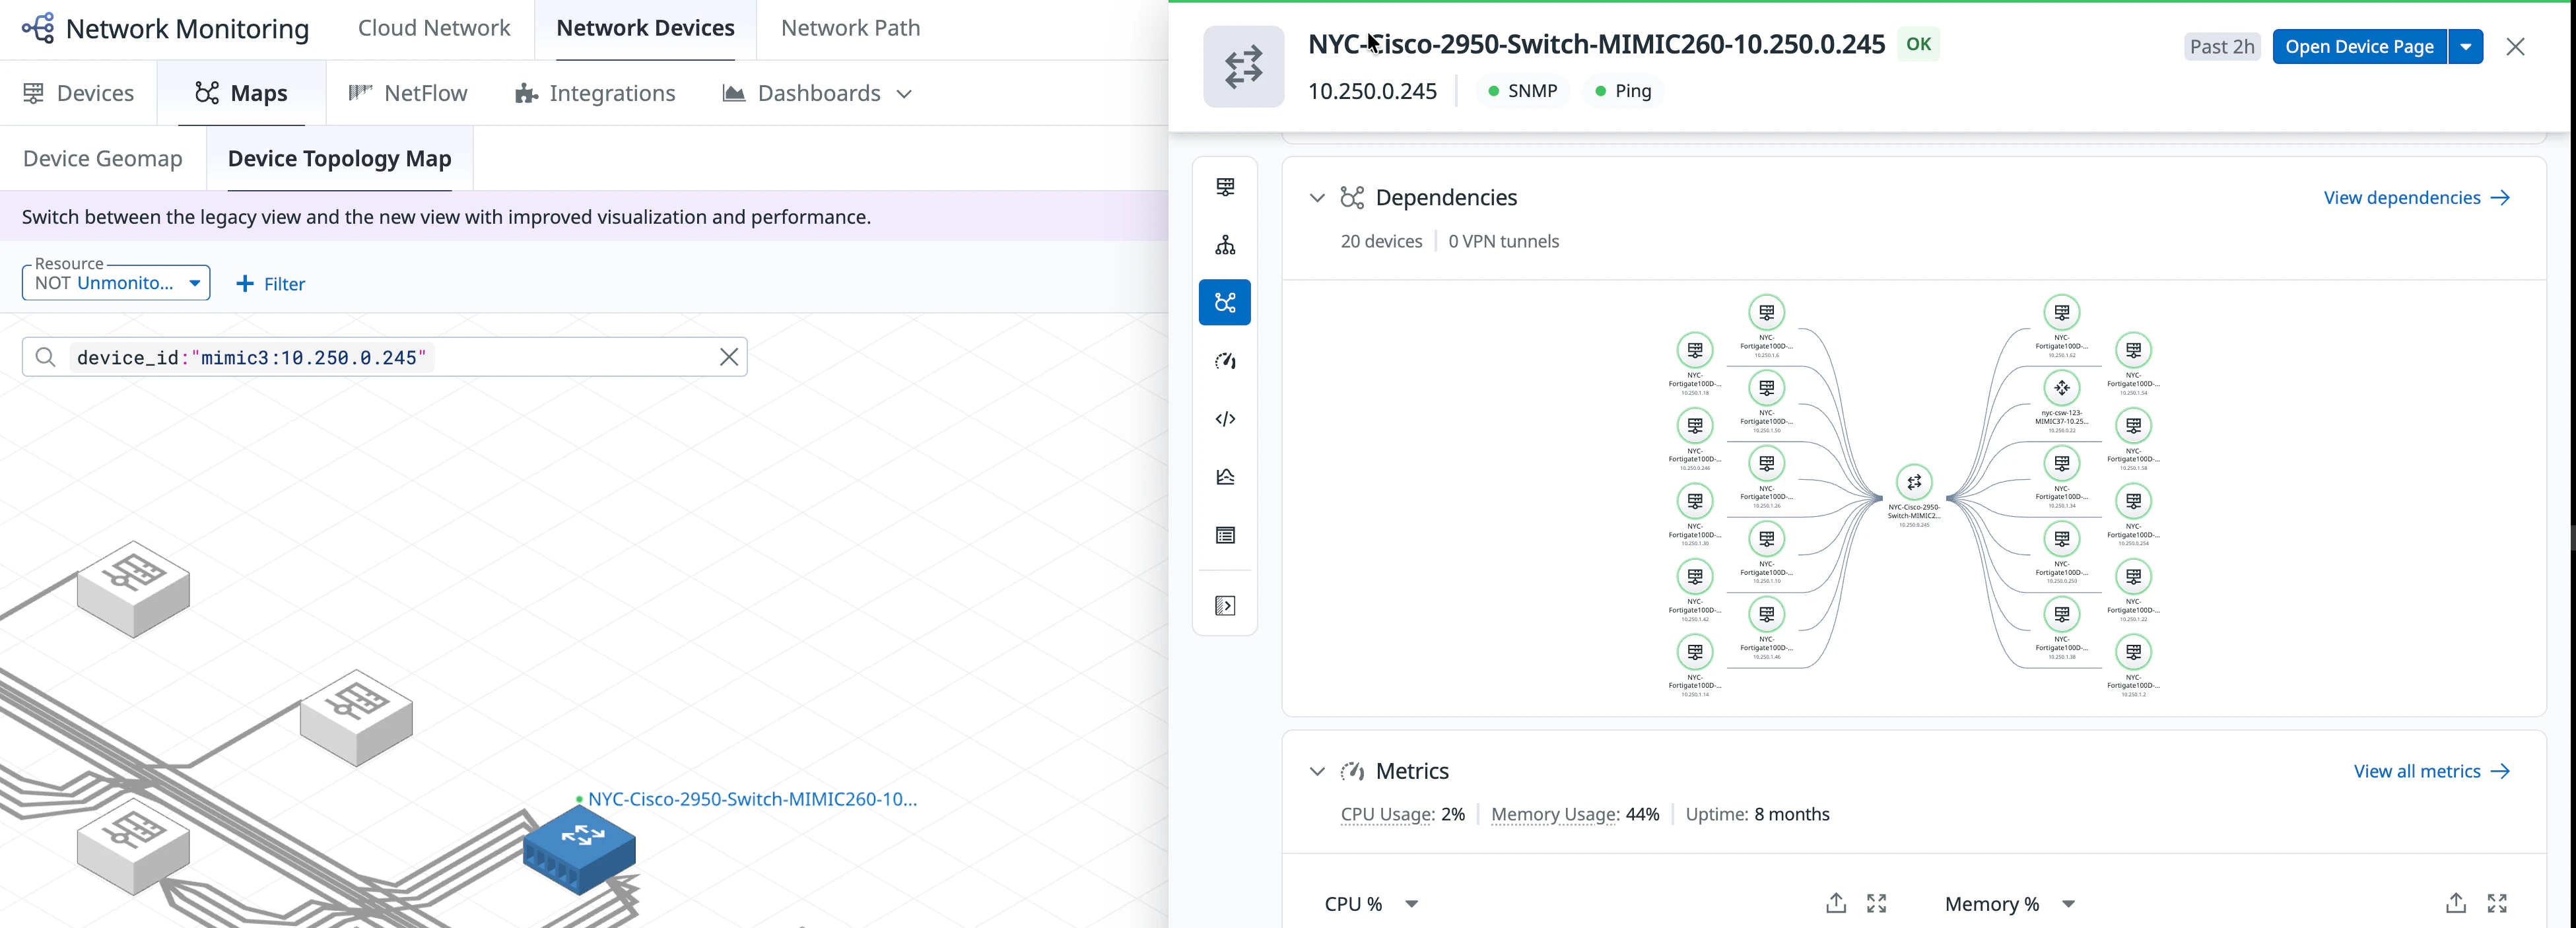Open the arrow menu beside Open Device Page
The image size is (2576, 928).
pyautogui.click(x=2465, y=47)
